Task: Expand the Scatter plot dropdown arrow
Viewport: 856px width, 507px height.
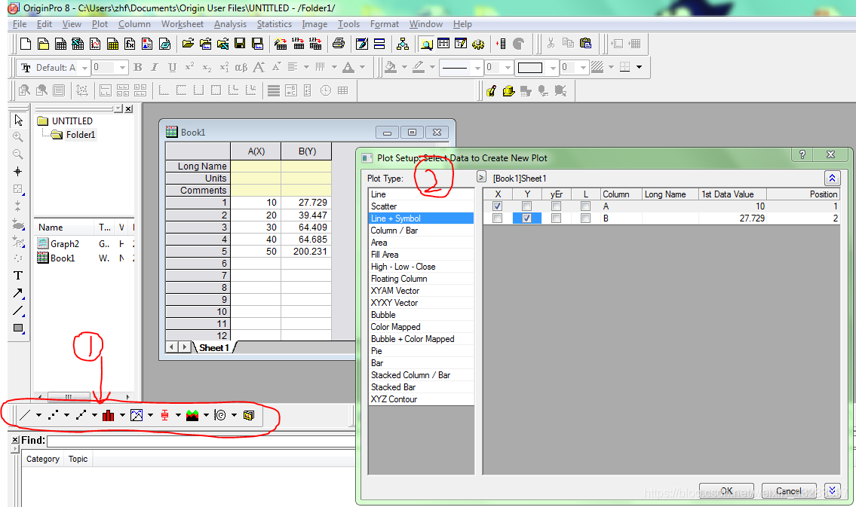Action: click(x=66, y=415)
